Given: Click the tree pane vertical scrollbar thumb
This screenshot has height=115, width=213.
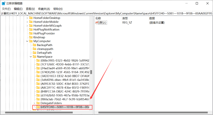Looking at the screenshot, I should pos(91,72).
